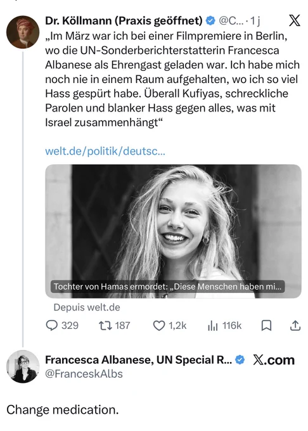Click Dr. Köllmann's verified badge
This screenshot has width=308, height=431.
210,21
